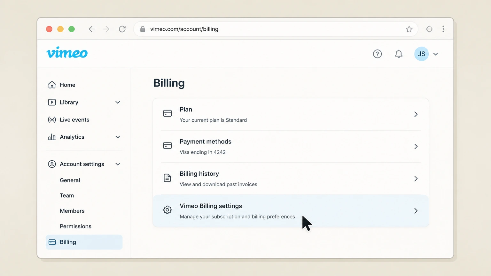Click 'Your current plan is Standard' text

213,120
